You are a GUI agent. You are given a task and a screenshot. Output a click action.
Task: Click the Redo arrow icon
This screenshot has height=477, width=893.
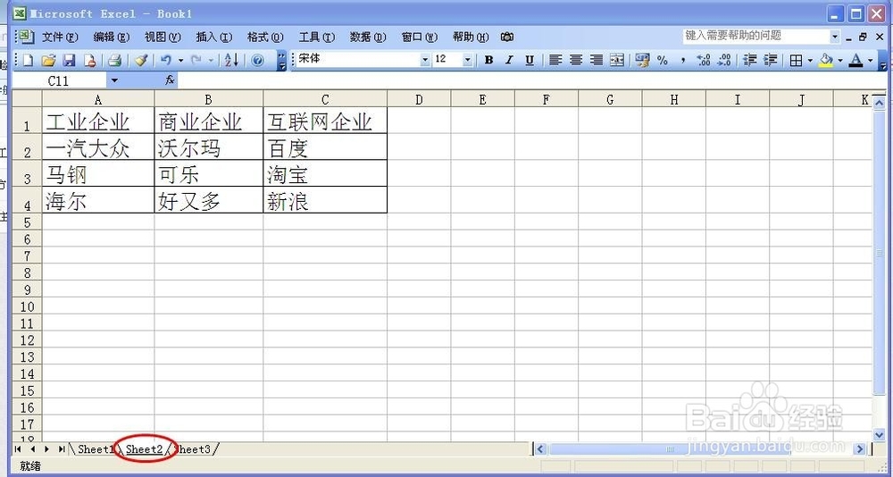(x=196, y=60)
